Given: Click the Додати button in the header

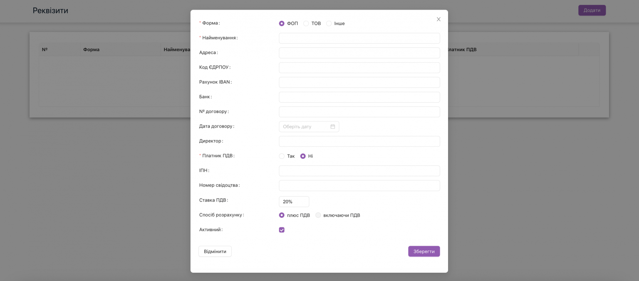Looking at the screenshot, I should [592, 10].
